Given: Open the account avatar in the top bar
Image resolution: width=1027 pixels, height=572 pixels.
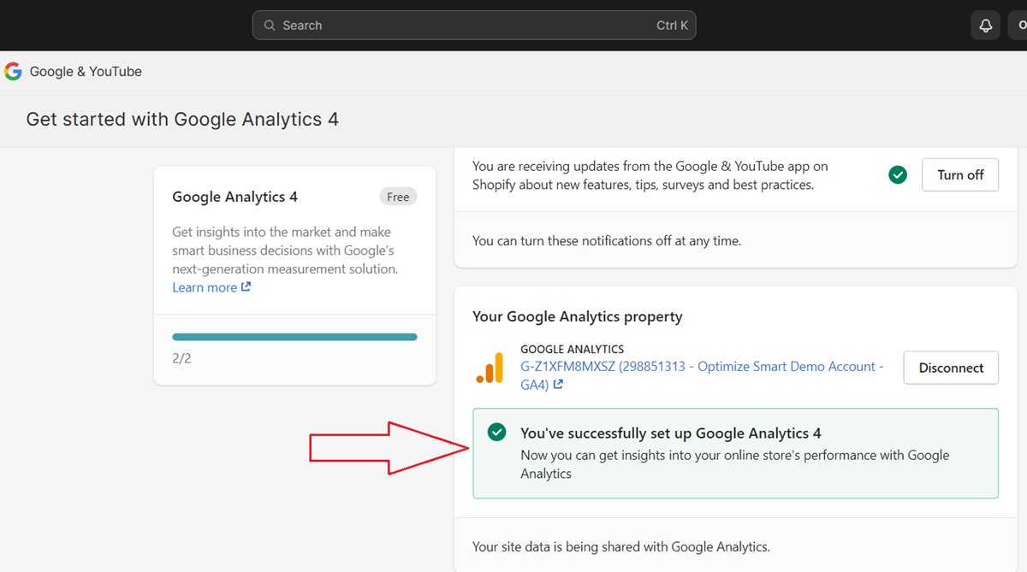Looking at the screenshot, I should point(1019,26).
